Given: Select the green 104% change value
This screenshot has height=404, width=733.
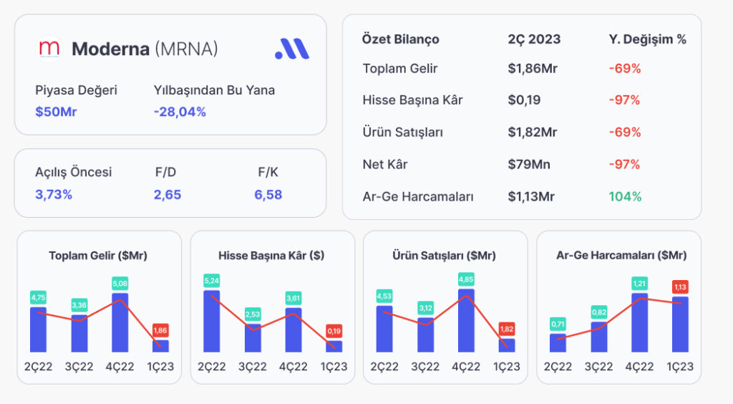Looking at the screenshot, I should [x=625, y=196].
